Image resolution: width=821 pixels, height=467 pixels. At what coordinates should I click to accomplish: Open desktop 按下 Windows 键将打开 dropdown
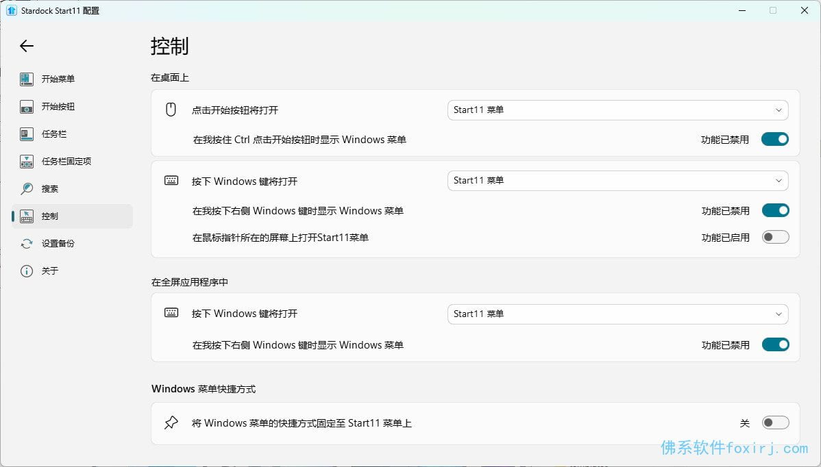[618, 180]
